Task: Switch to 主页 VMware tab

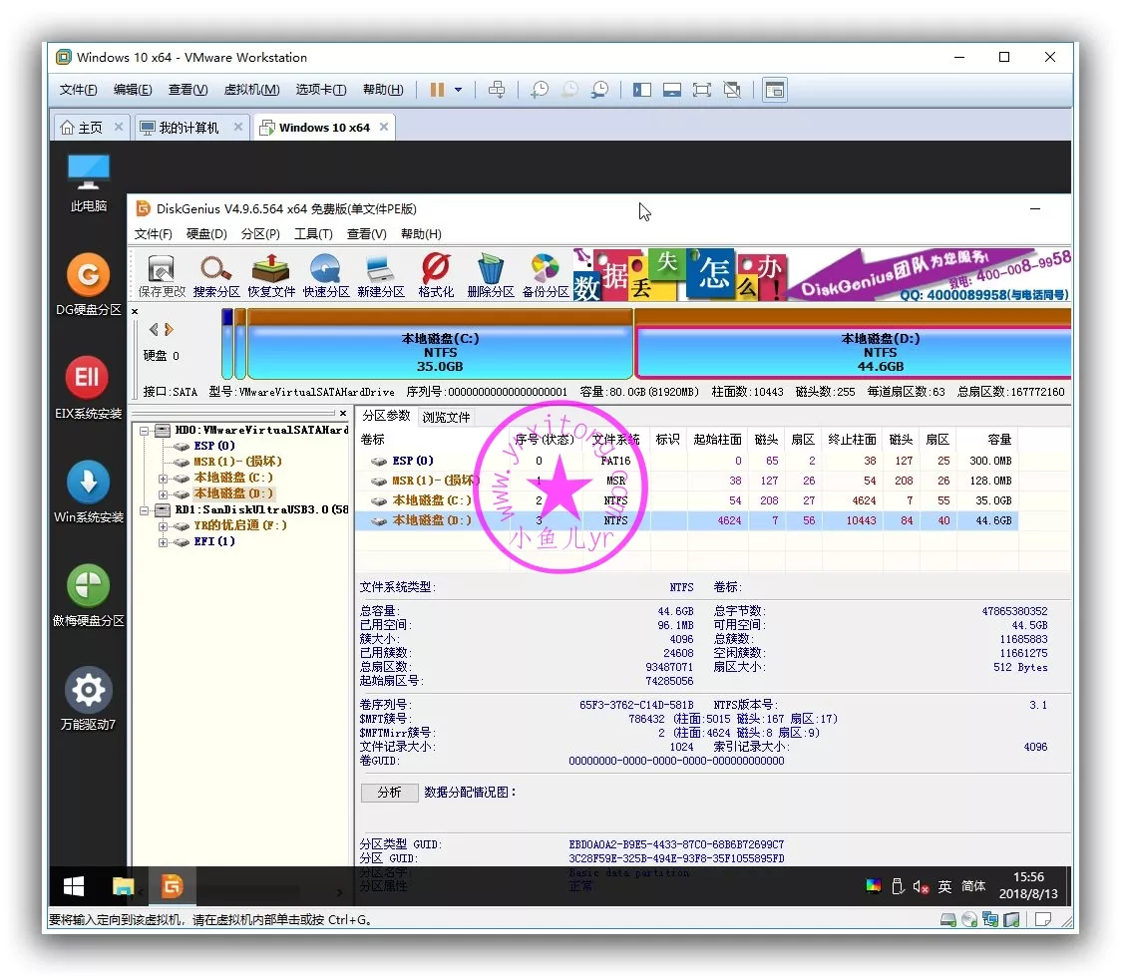Action: (x=90, y=128)
